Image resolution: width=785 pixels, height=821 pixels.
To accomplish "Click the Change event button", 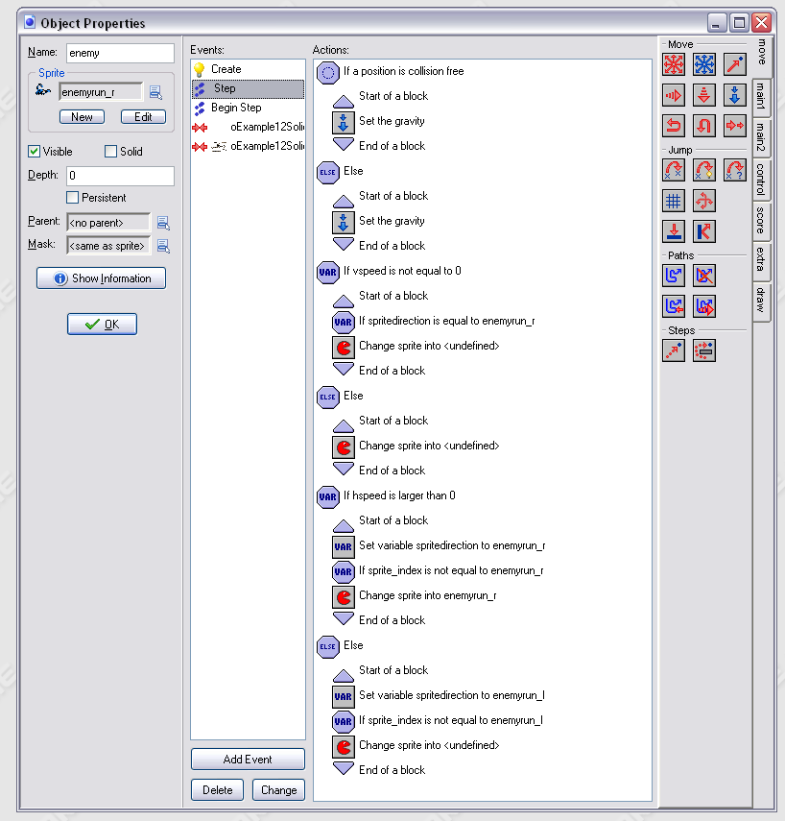I will tap(278, 790).
